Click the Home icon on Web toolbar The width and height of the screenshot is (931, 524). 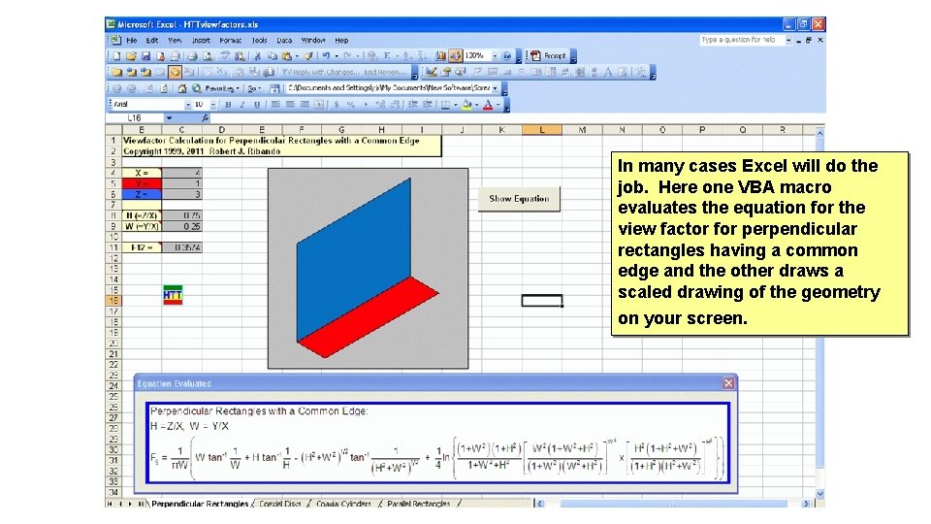tap(182, 88)
